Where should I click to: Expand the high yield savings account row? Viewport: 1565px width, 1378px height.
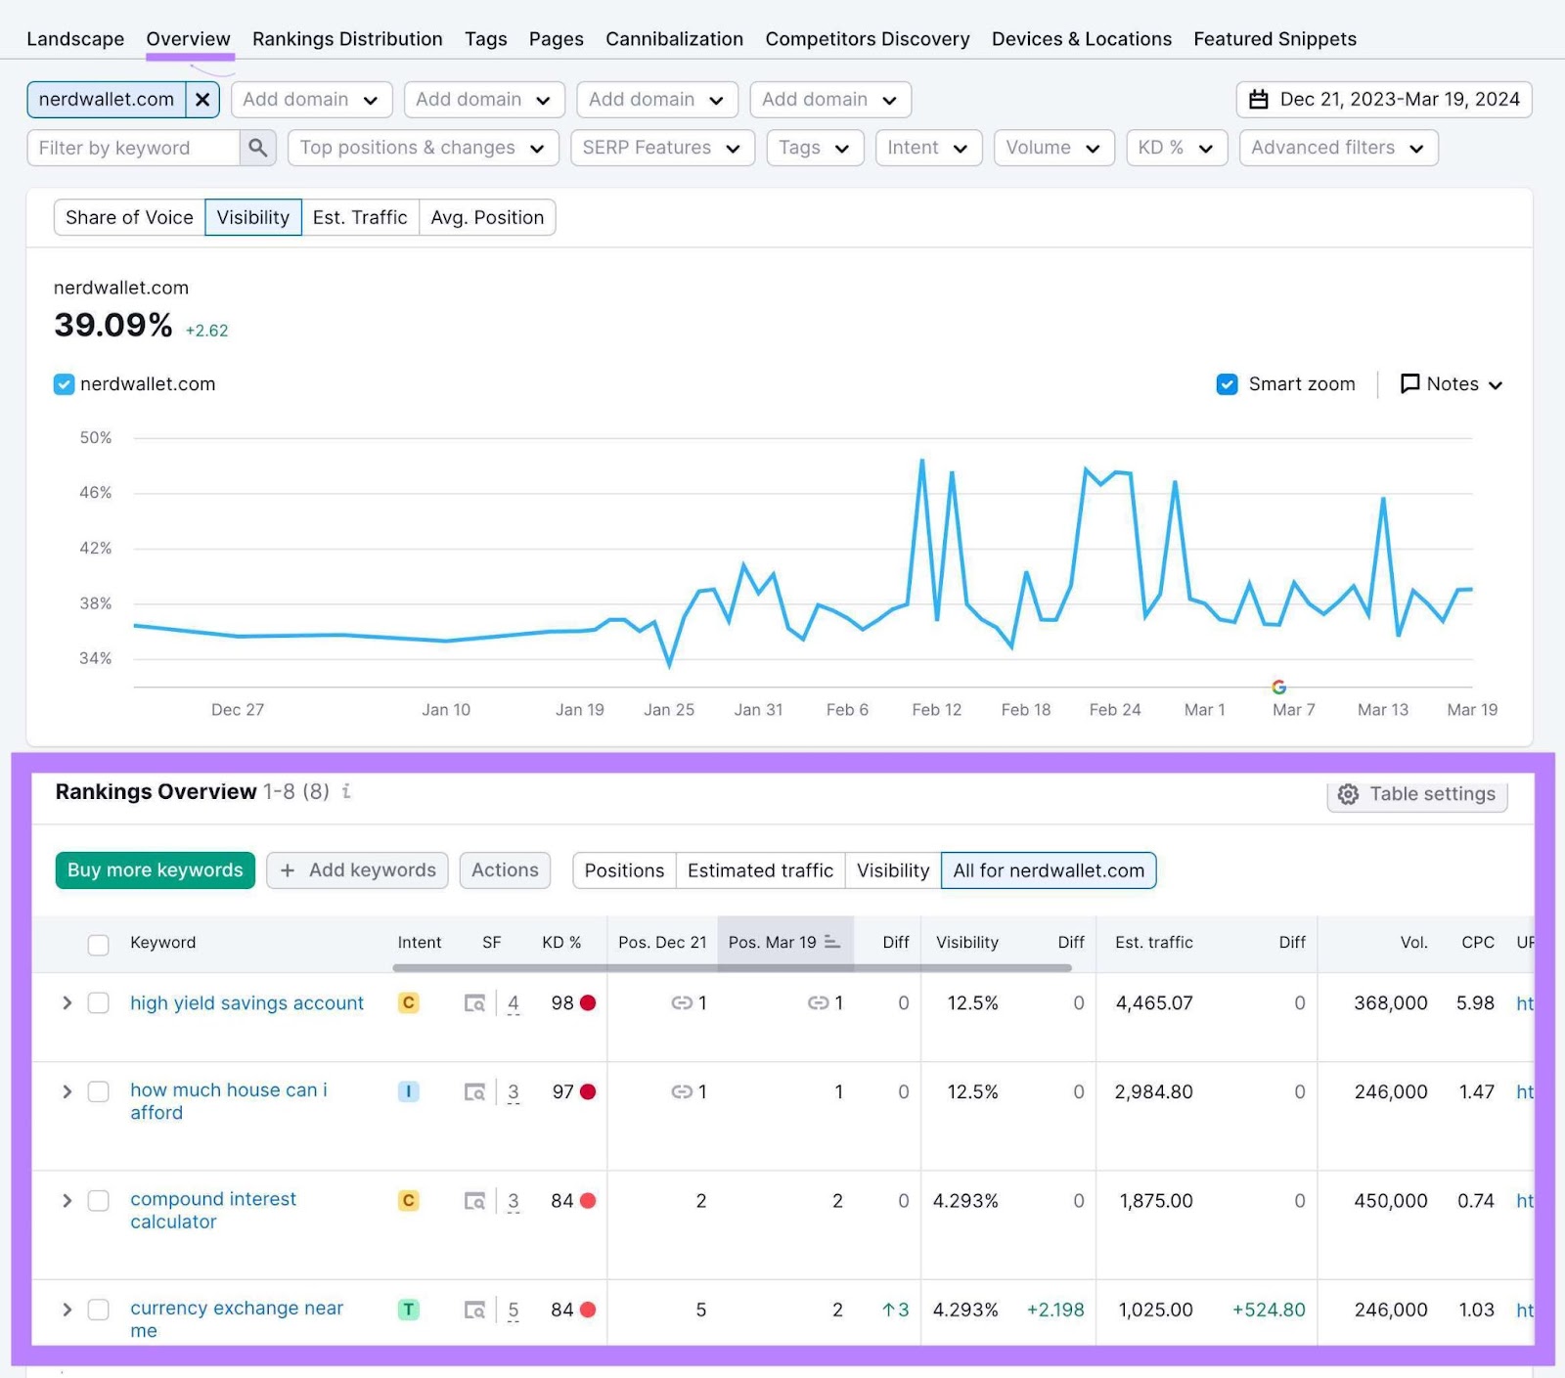(67, 1003)
